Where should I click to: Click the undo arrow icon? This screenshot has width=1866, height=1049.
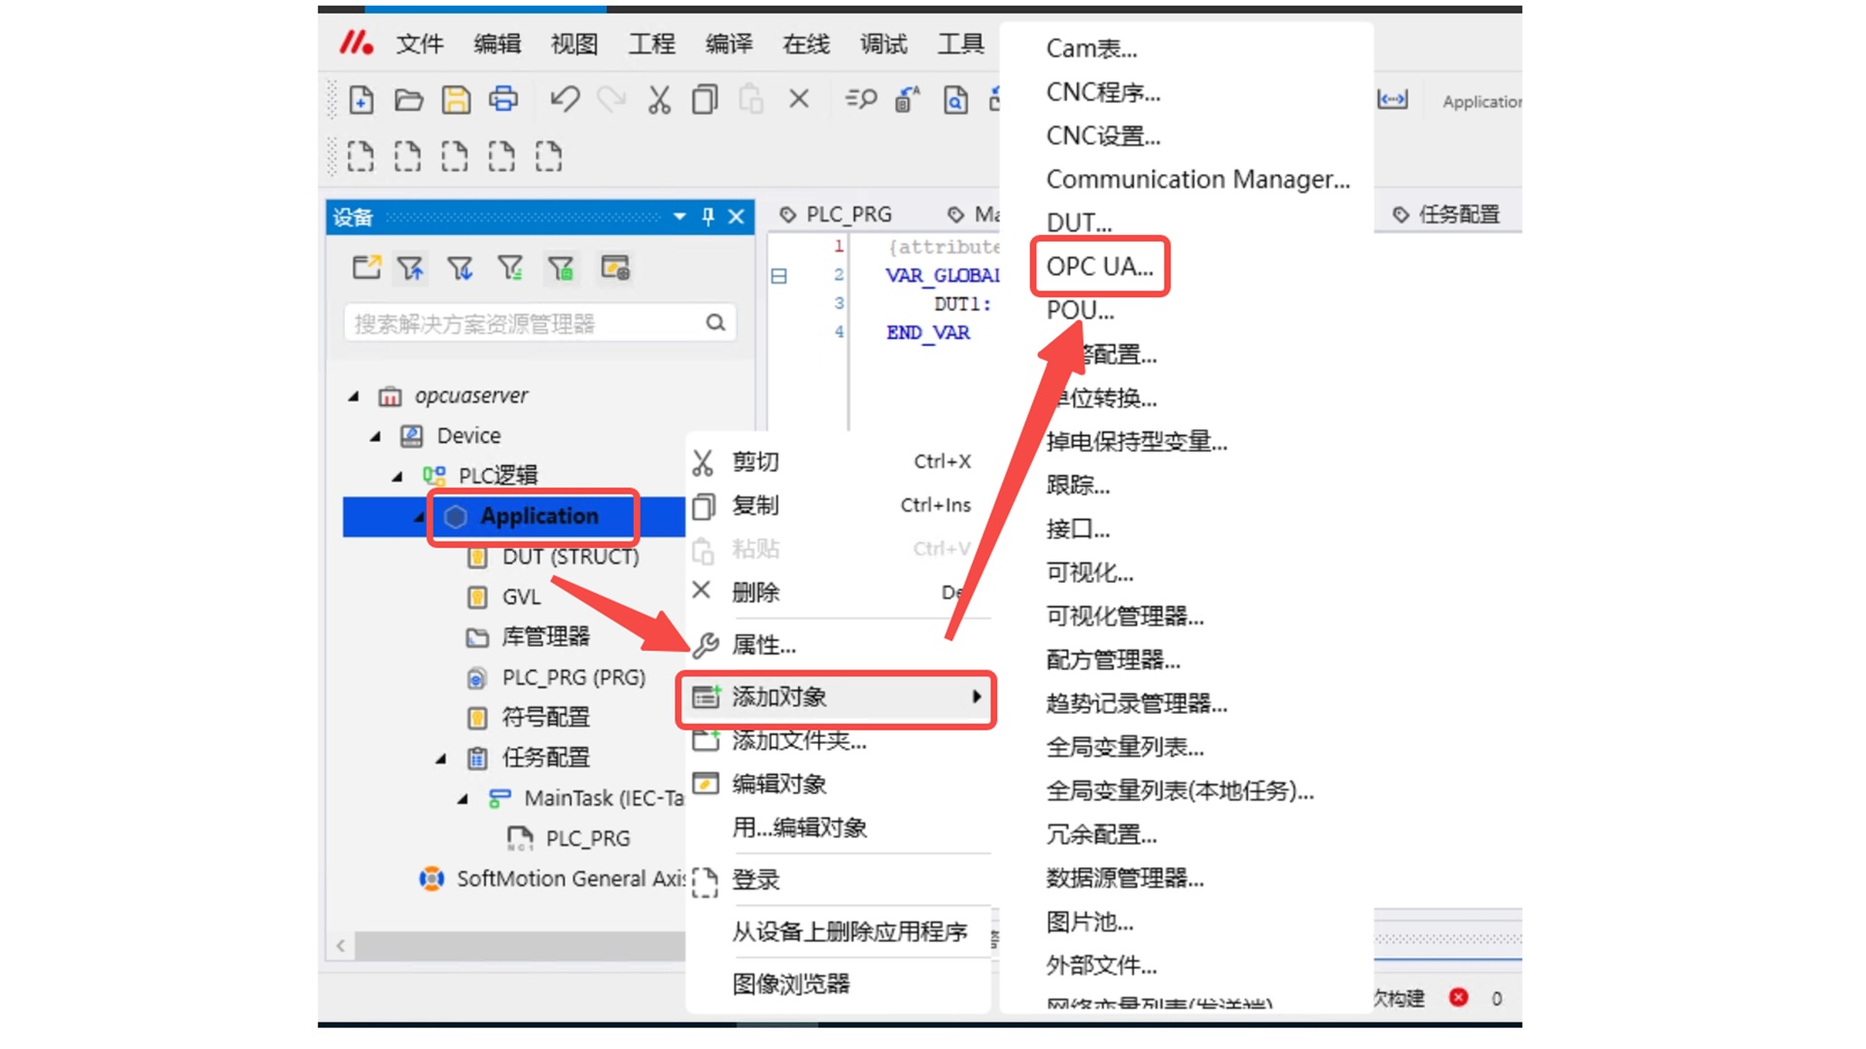click(x=565, y=100)
